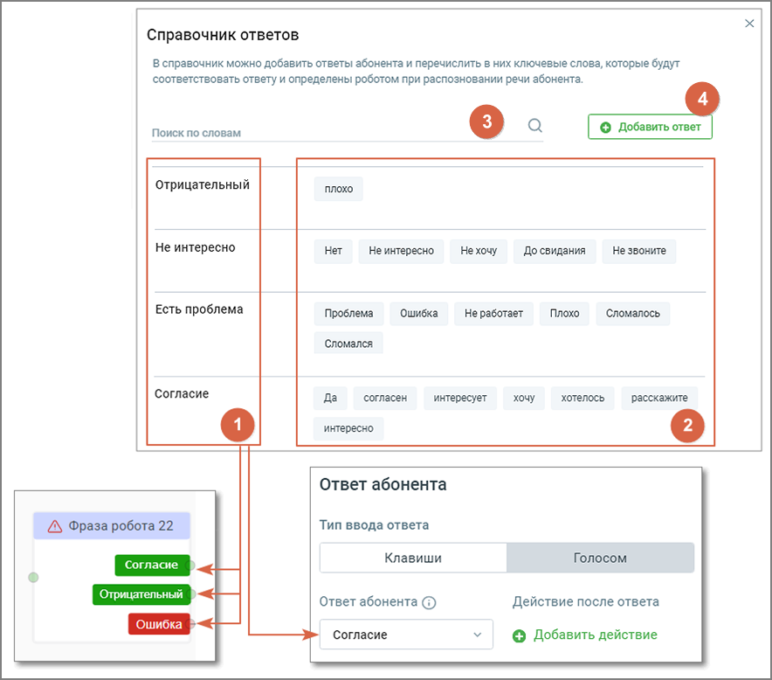Click the green plus icon beside Добавить действие
The image size is (772, 680).
click(519, 636)
